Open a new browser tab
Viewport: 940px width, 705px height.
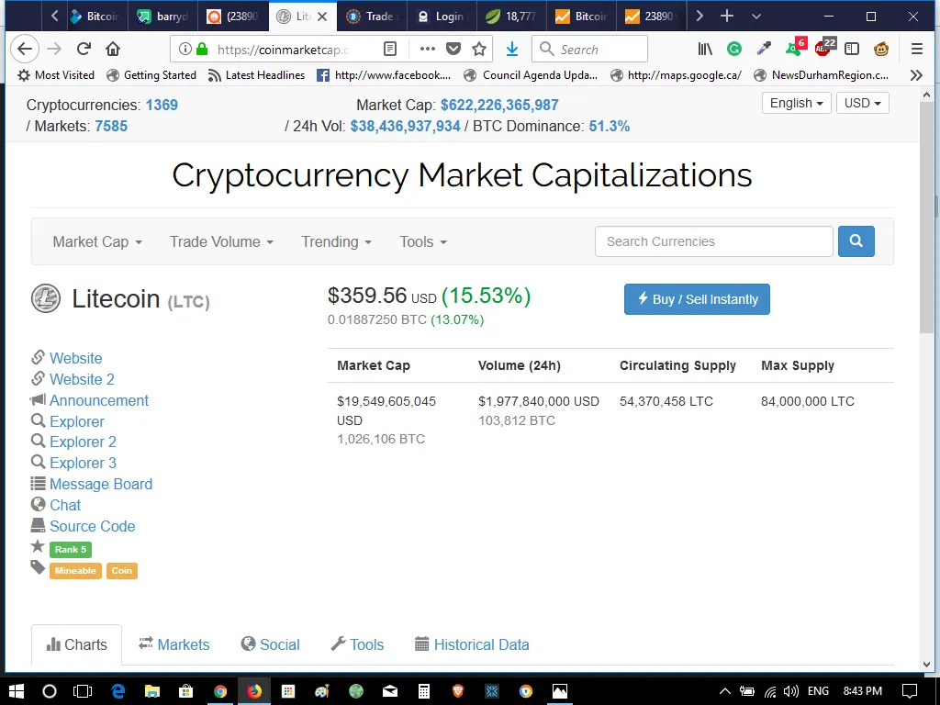[727, 17]
